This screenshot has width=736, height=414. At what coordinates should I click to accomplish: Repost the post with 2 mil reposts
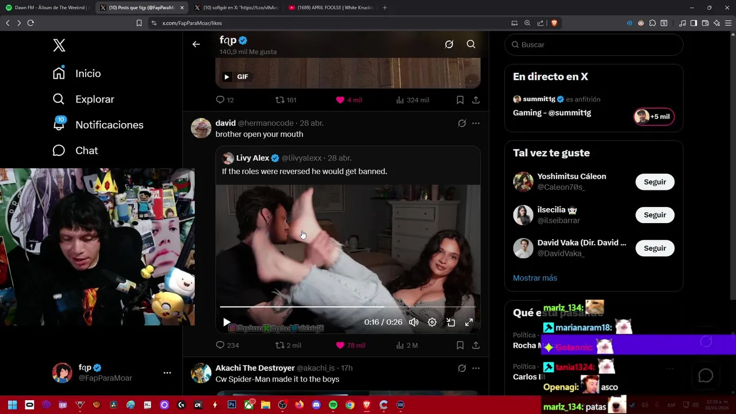click(288, 345)
